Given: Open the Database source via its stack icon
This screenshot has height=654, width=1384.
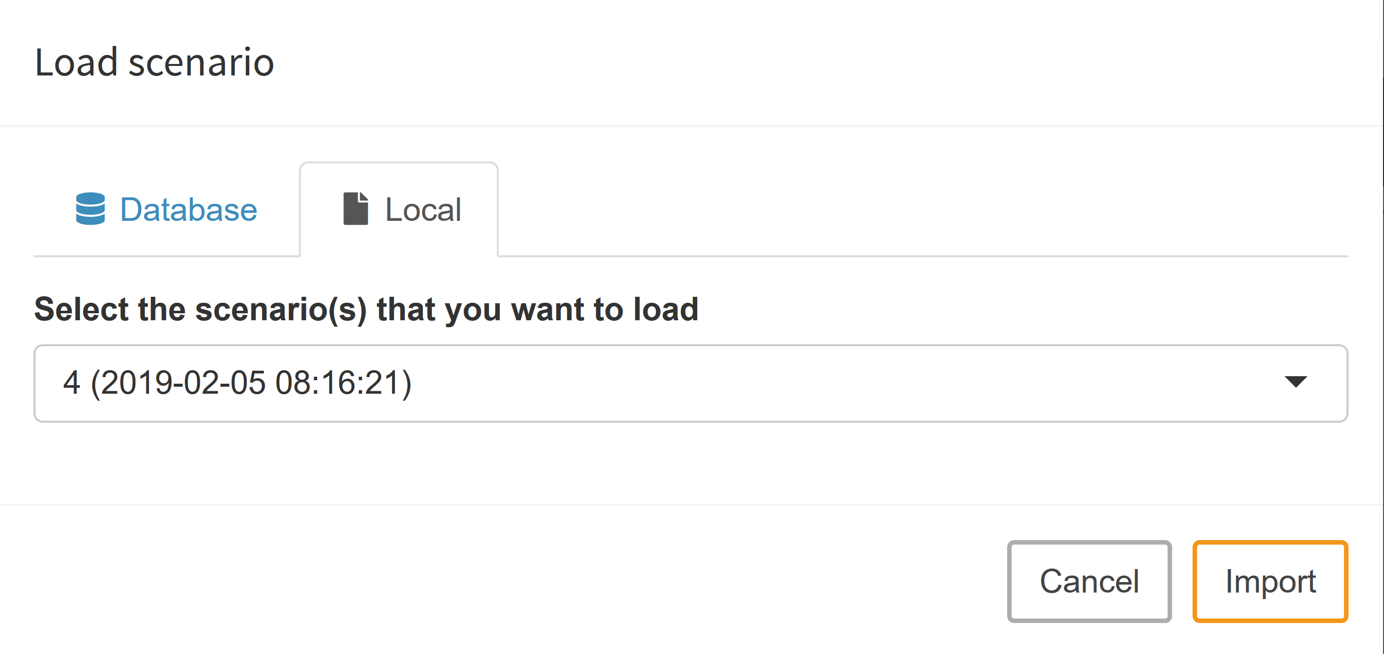Looking at the screenshot, I should [90, 209].
